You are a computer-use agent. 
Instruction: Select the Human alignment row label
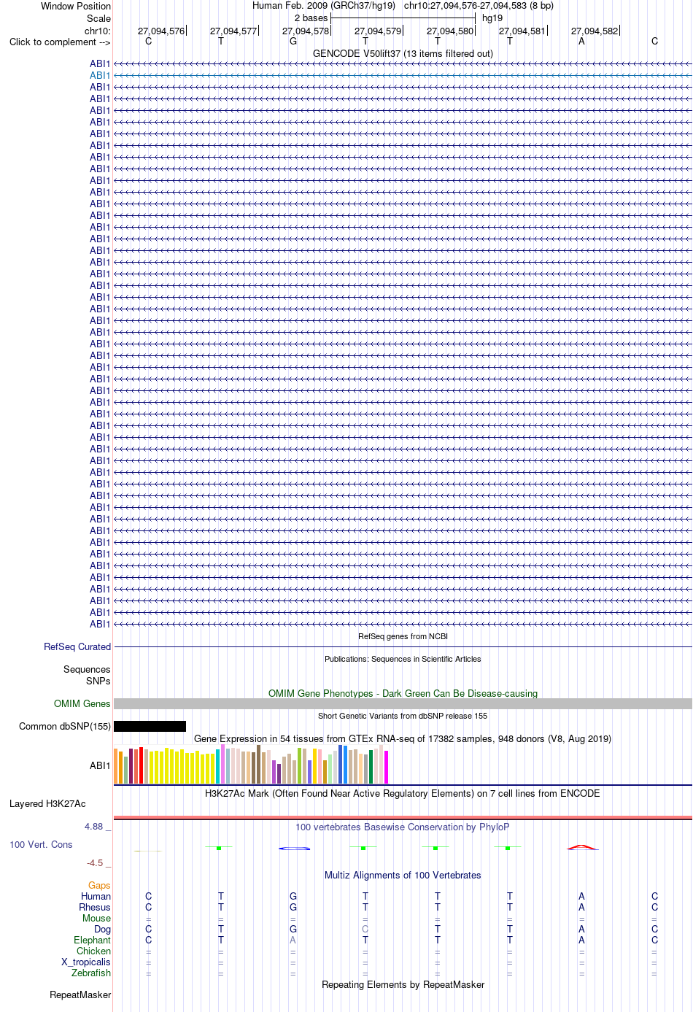click(96, 896)
